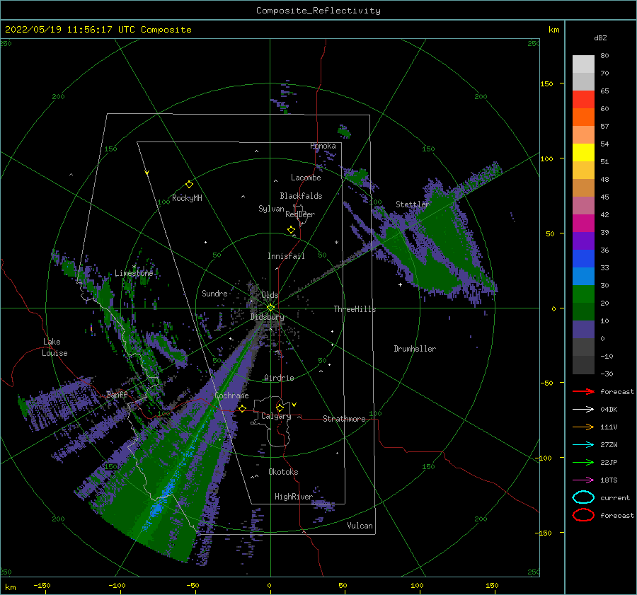The width and height of the screenshot is (637, 595).
Task: Click the Blackfalds town label
Action: (x=301, y=196)
